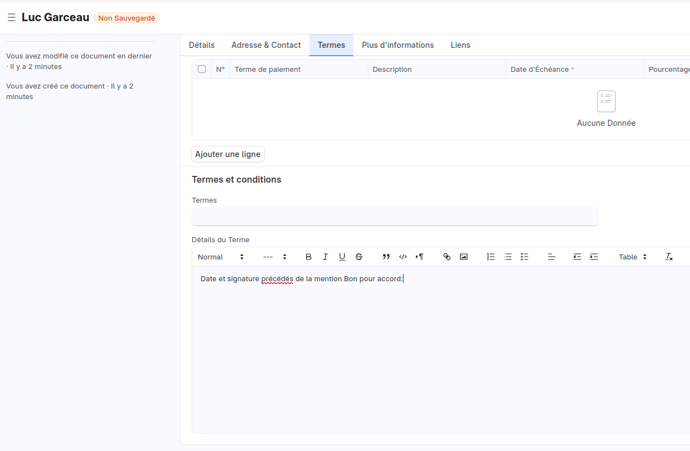Check the select-all rows checkbox in the table
This screenshot has height=451, width=690.
pyautogui.click(x=202, y=70)
